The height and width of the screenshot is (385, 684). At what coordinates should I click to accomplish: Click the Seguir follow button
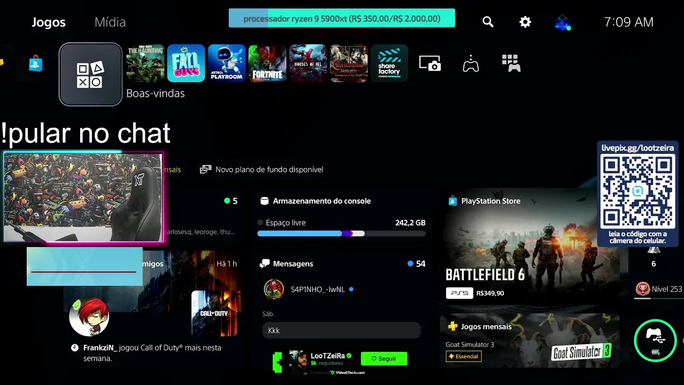tap(384, 359)
